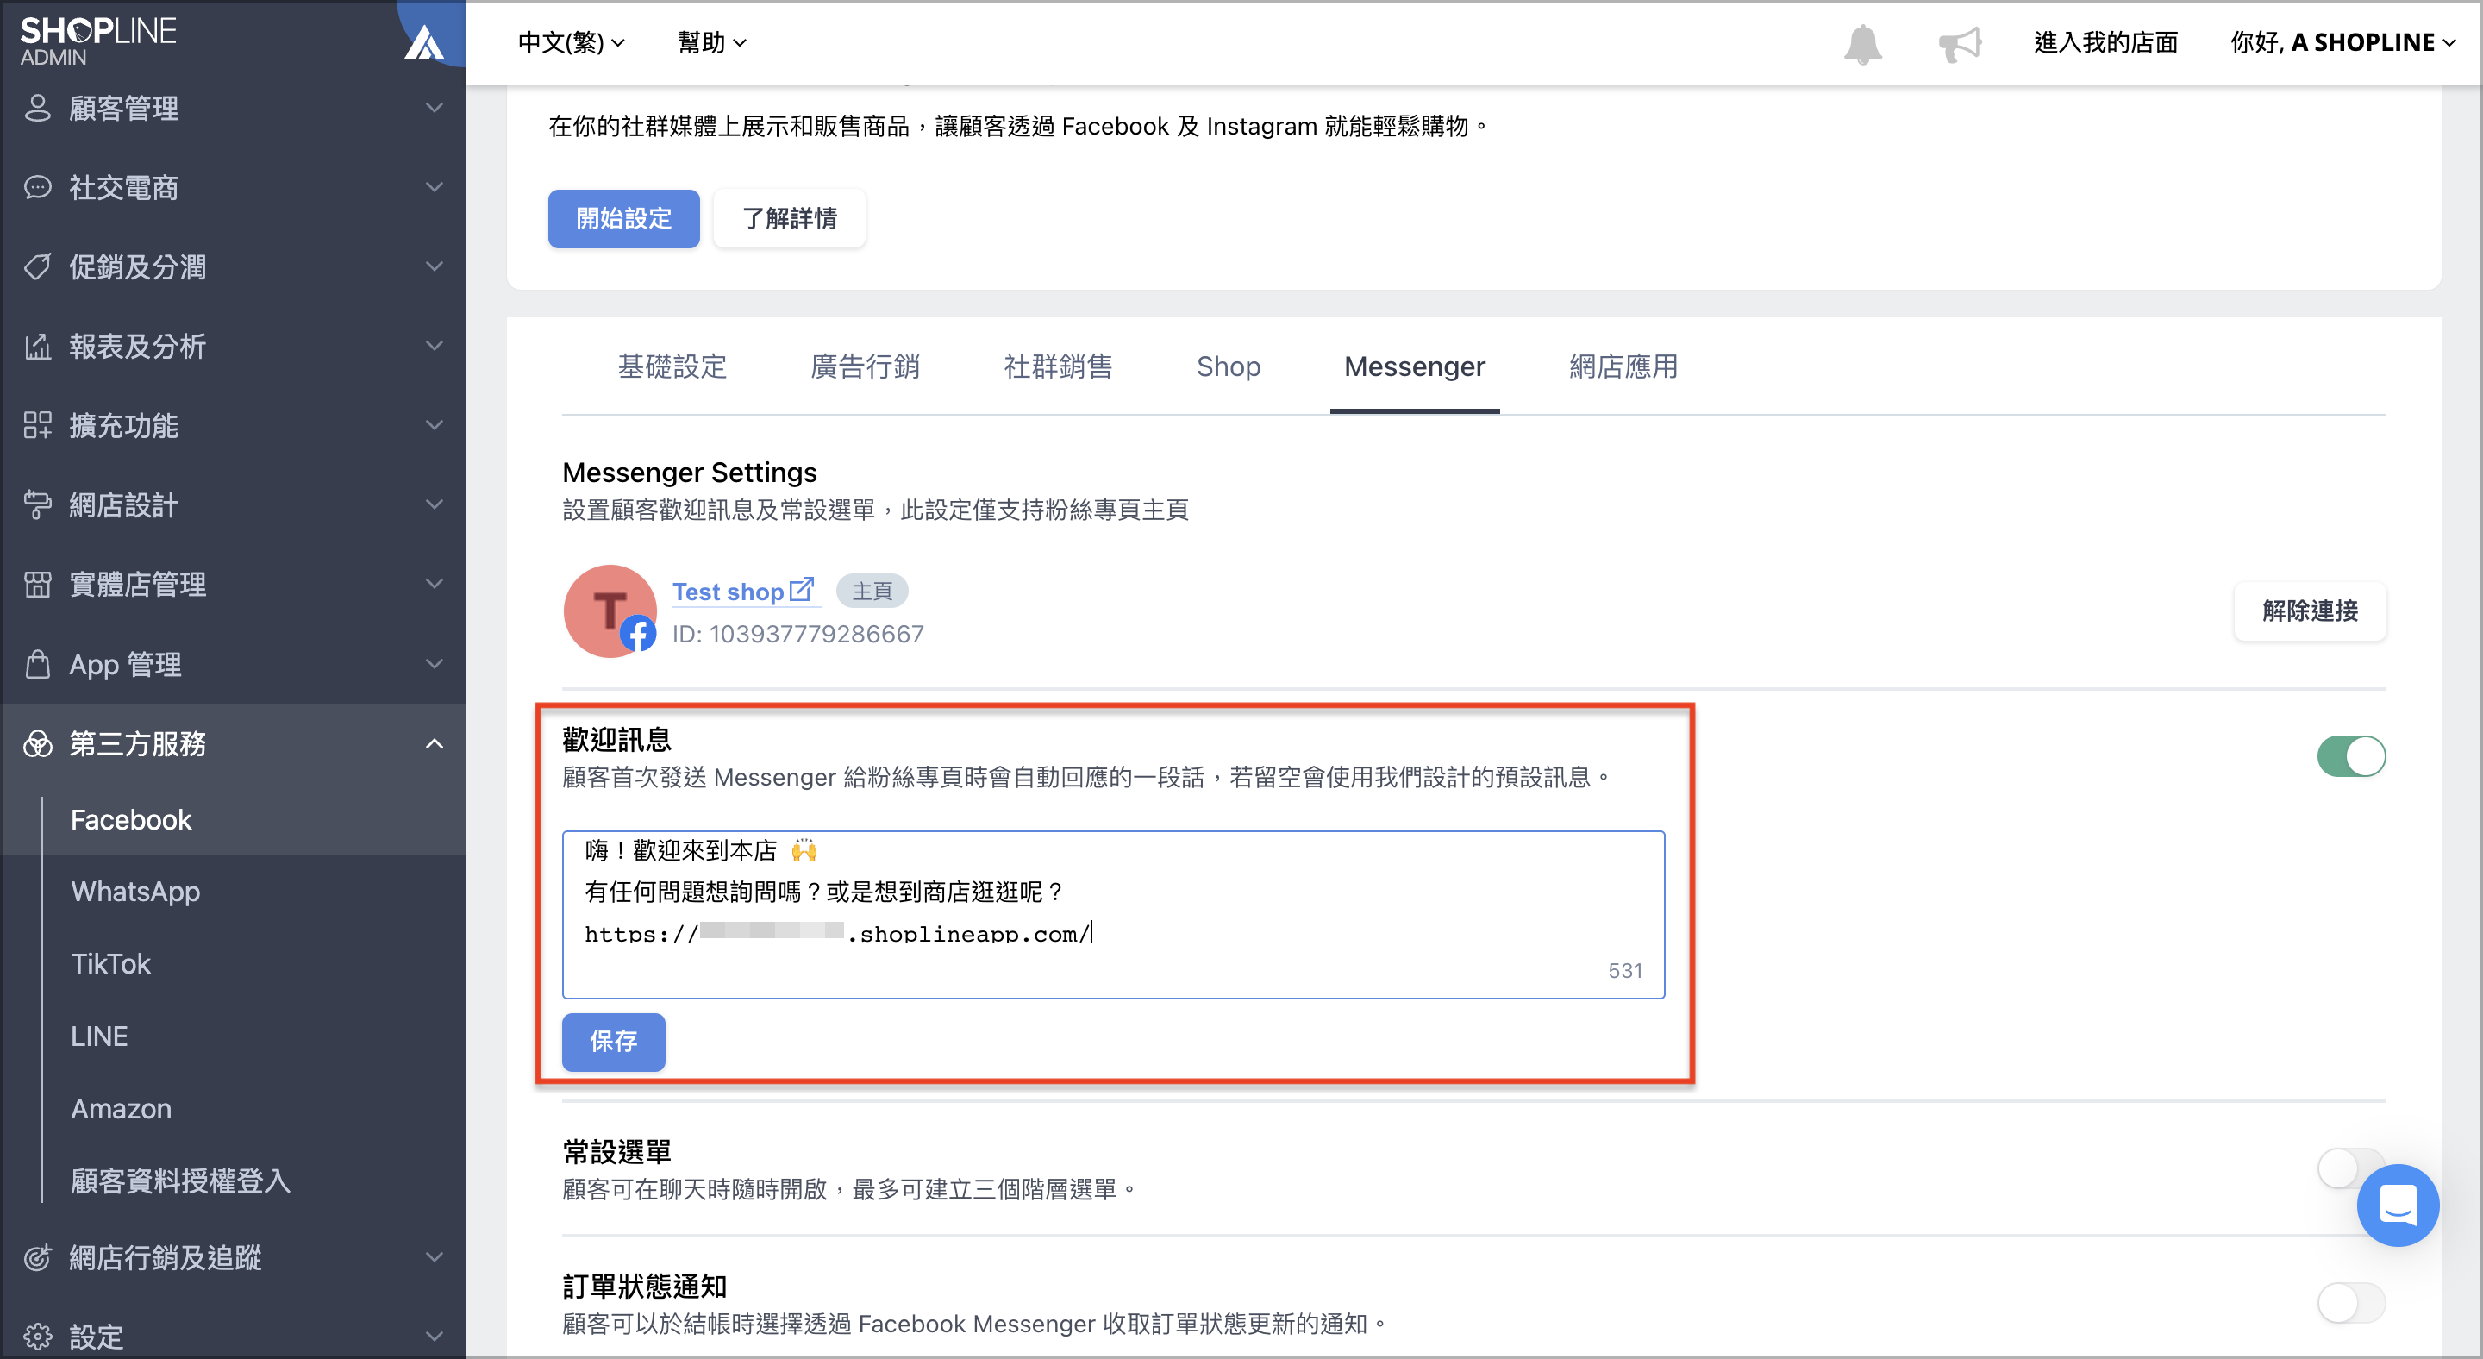Click the customer management person icon
Viewport: 2483px width, 1359px height.
38,108
